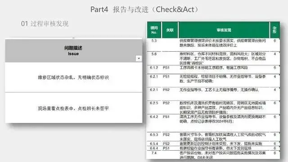Select the cell with number 7.4
Screen dimensions: 288x162
pos(154,153)
